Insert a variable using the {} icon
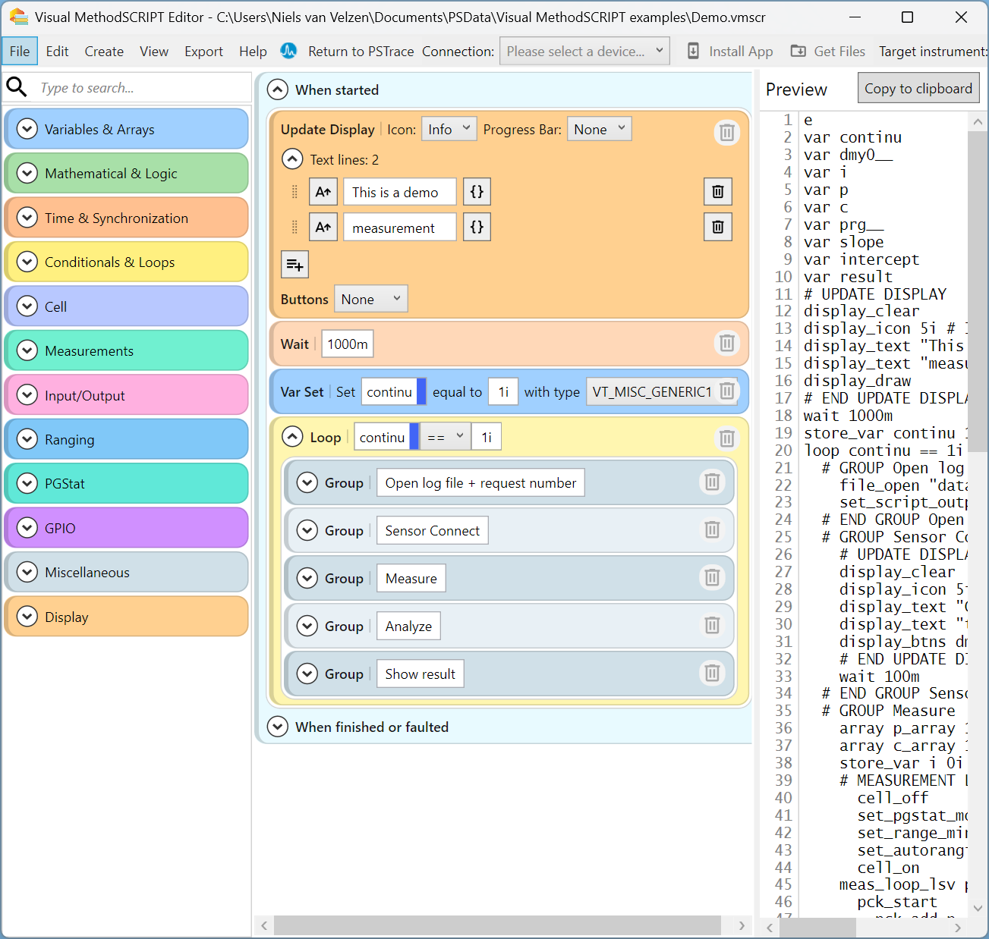The image size is (989, 939). point(477,191)
